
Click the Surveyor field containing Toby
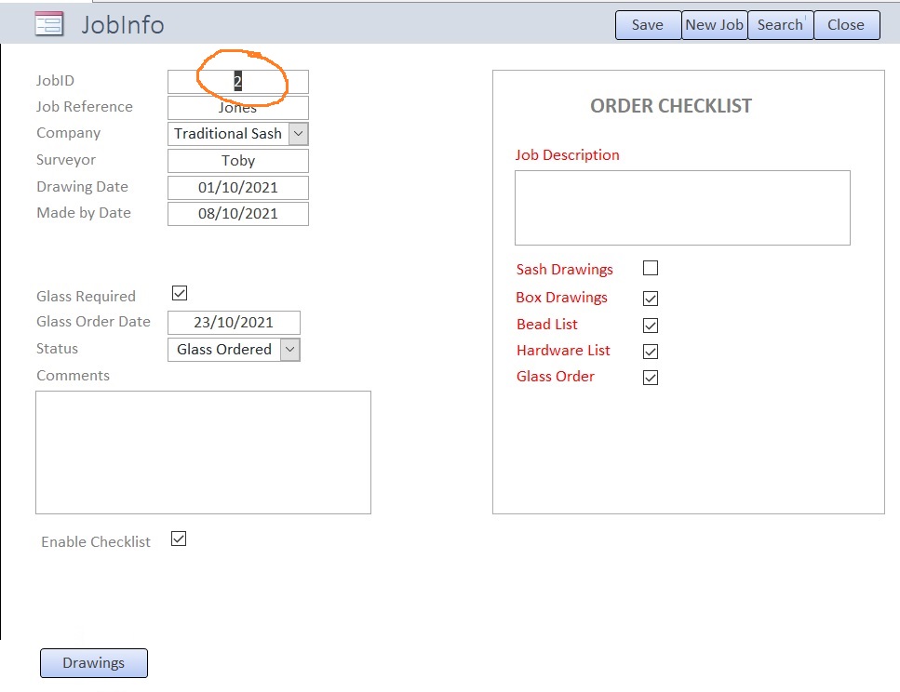click(x=238, y=161)
